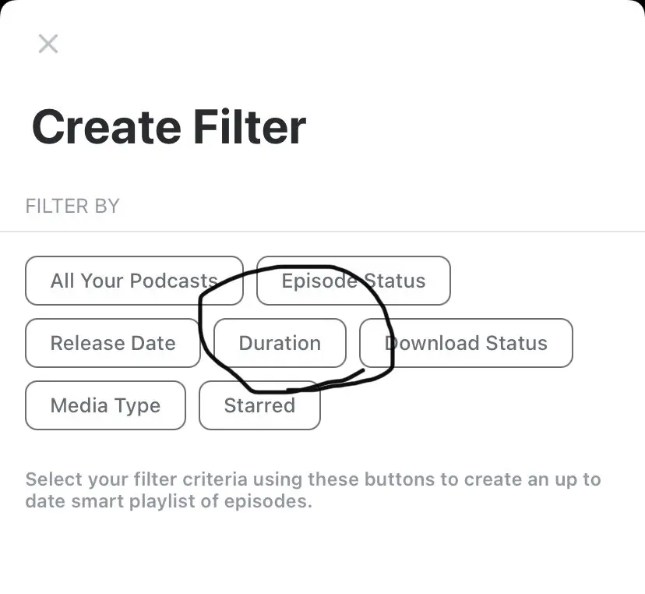This screenshot has width=645, height=594.
Task: Click the FILTER BY section label
Action: (x=72, y=207)
